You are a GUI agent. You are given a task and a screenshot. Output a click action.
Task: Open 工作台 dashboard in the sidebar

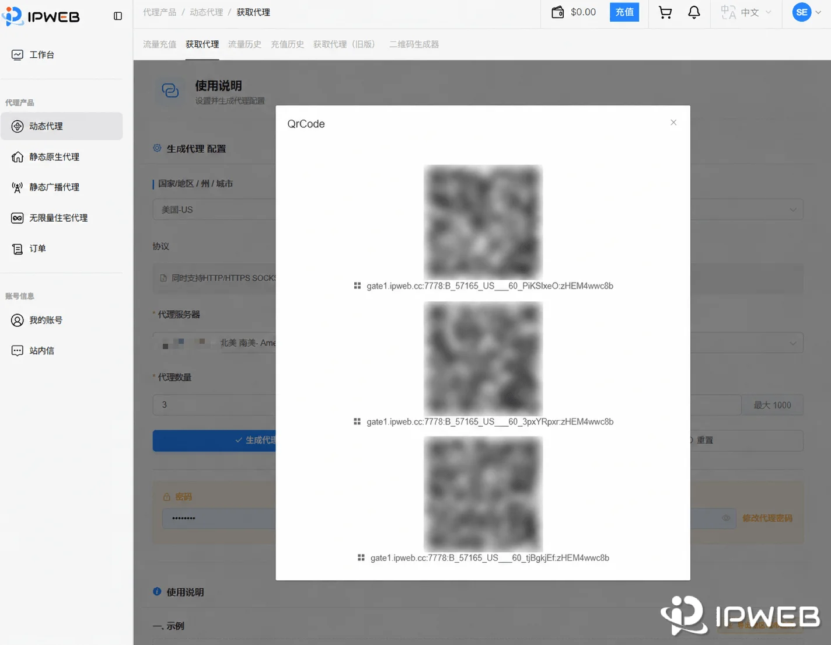[61, 55]
